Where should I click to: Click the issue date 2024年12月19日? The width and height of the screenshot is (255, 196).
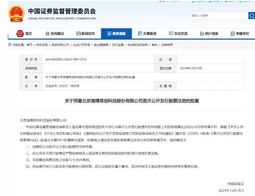tap(191, 68)
